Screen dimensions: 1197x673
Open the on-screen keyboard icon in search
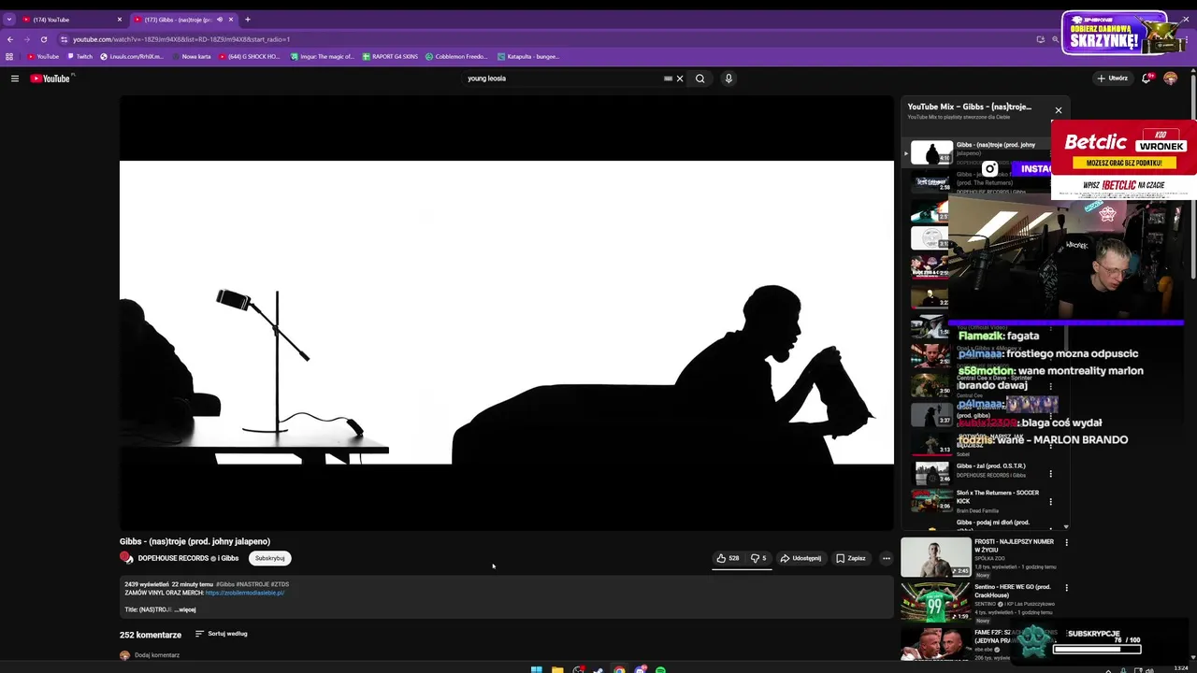(x=668, y=79)
